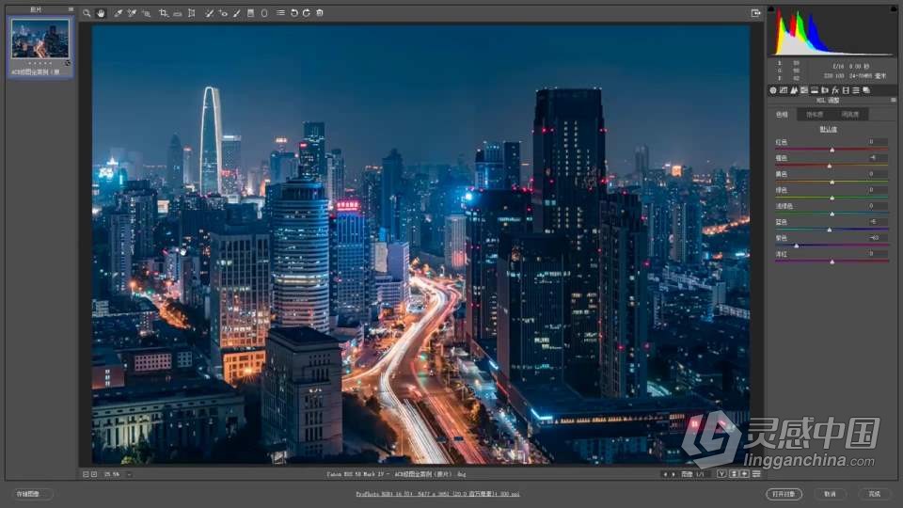Select the Spot Removal tool
The height and width of the screenshot is (508, 903).
pyautogui.click(x=209, y=12)
